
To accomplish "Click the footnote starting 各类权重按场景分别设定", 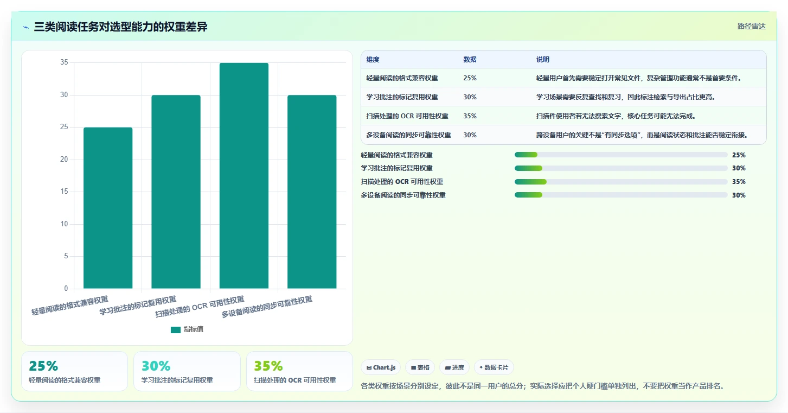I will click(543, 386).
